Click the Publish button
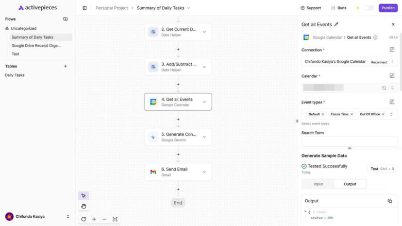This screenshot has height=226, width=402. tap(388, 8)
